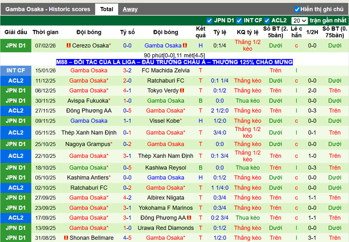Click Thua kèo result on 30/11/25 row
Image resolution: width=349 pixels, height=242 pixels.
[248, 101]
